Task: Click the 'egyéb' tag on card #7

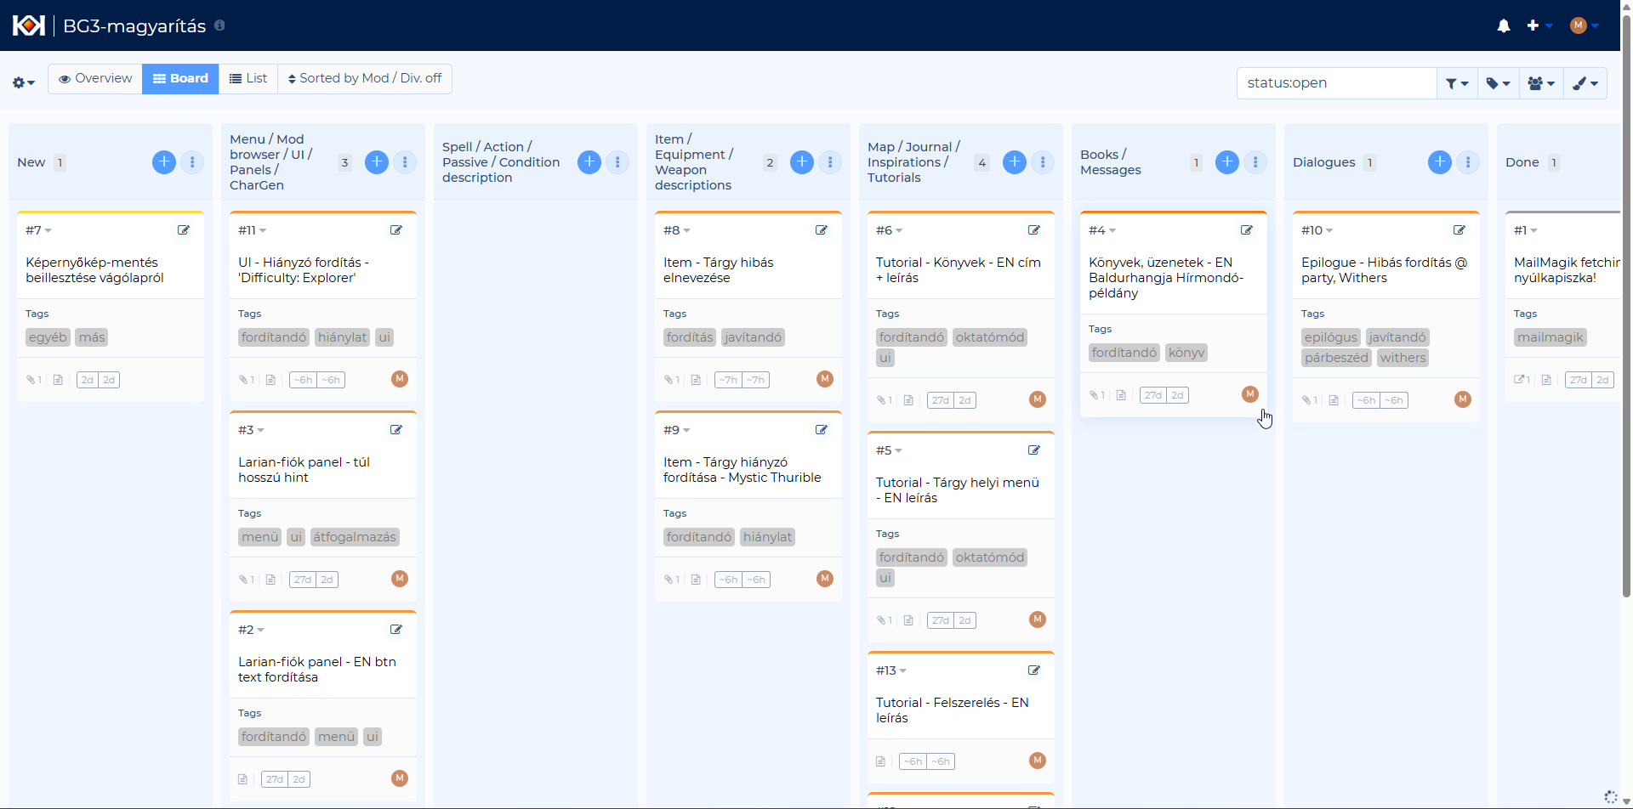Action: [48, 337]
